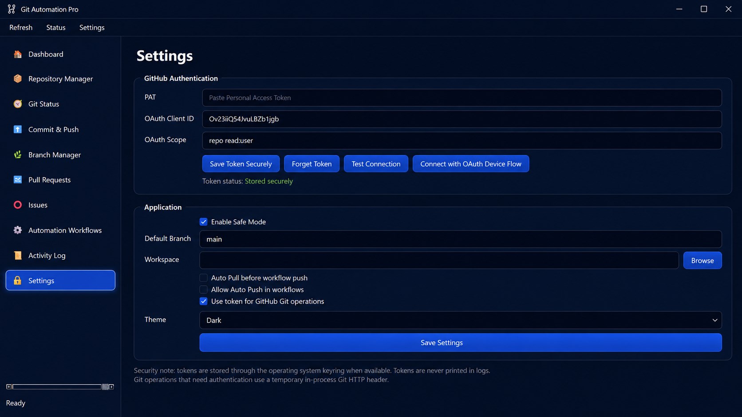Click the OAuth Scope input field
Screen dimensions: 742x417
pyautogui.click(x=462, y=140)
